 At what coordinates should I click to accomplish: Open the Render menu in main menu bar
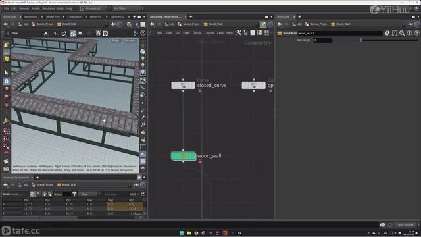coord(24,9)
